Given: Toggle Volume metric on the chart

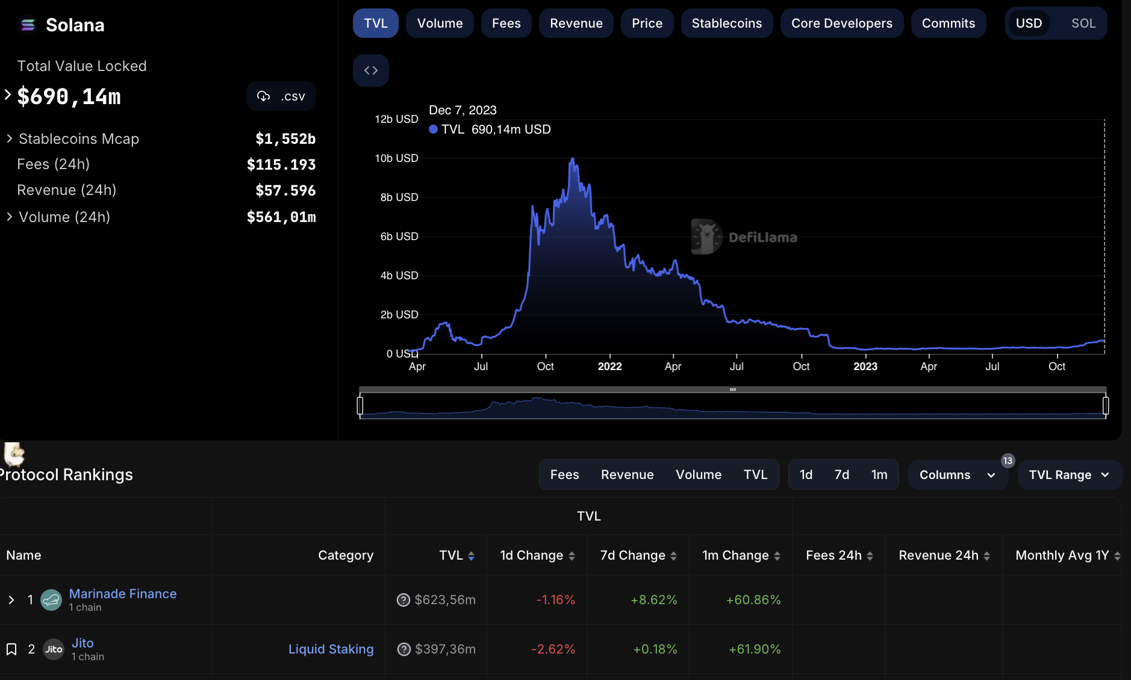Looking at the screenshot, I should coord(440,23).
